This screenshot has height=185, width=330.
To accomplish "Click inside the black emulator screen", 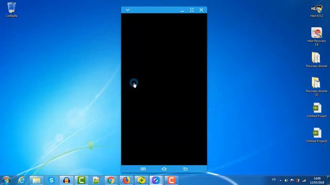I will click(x=164, y=89).
